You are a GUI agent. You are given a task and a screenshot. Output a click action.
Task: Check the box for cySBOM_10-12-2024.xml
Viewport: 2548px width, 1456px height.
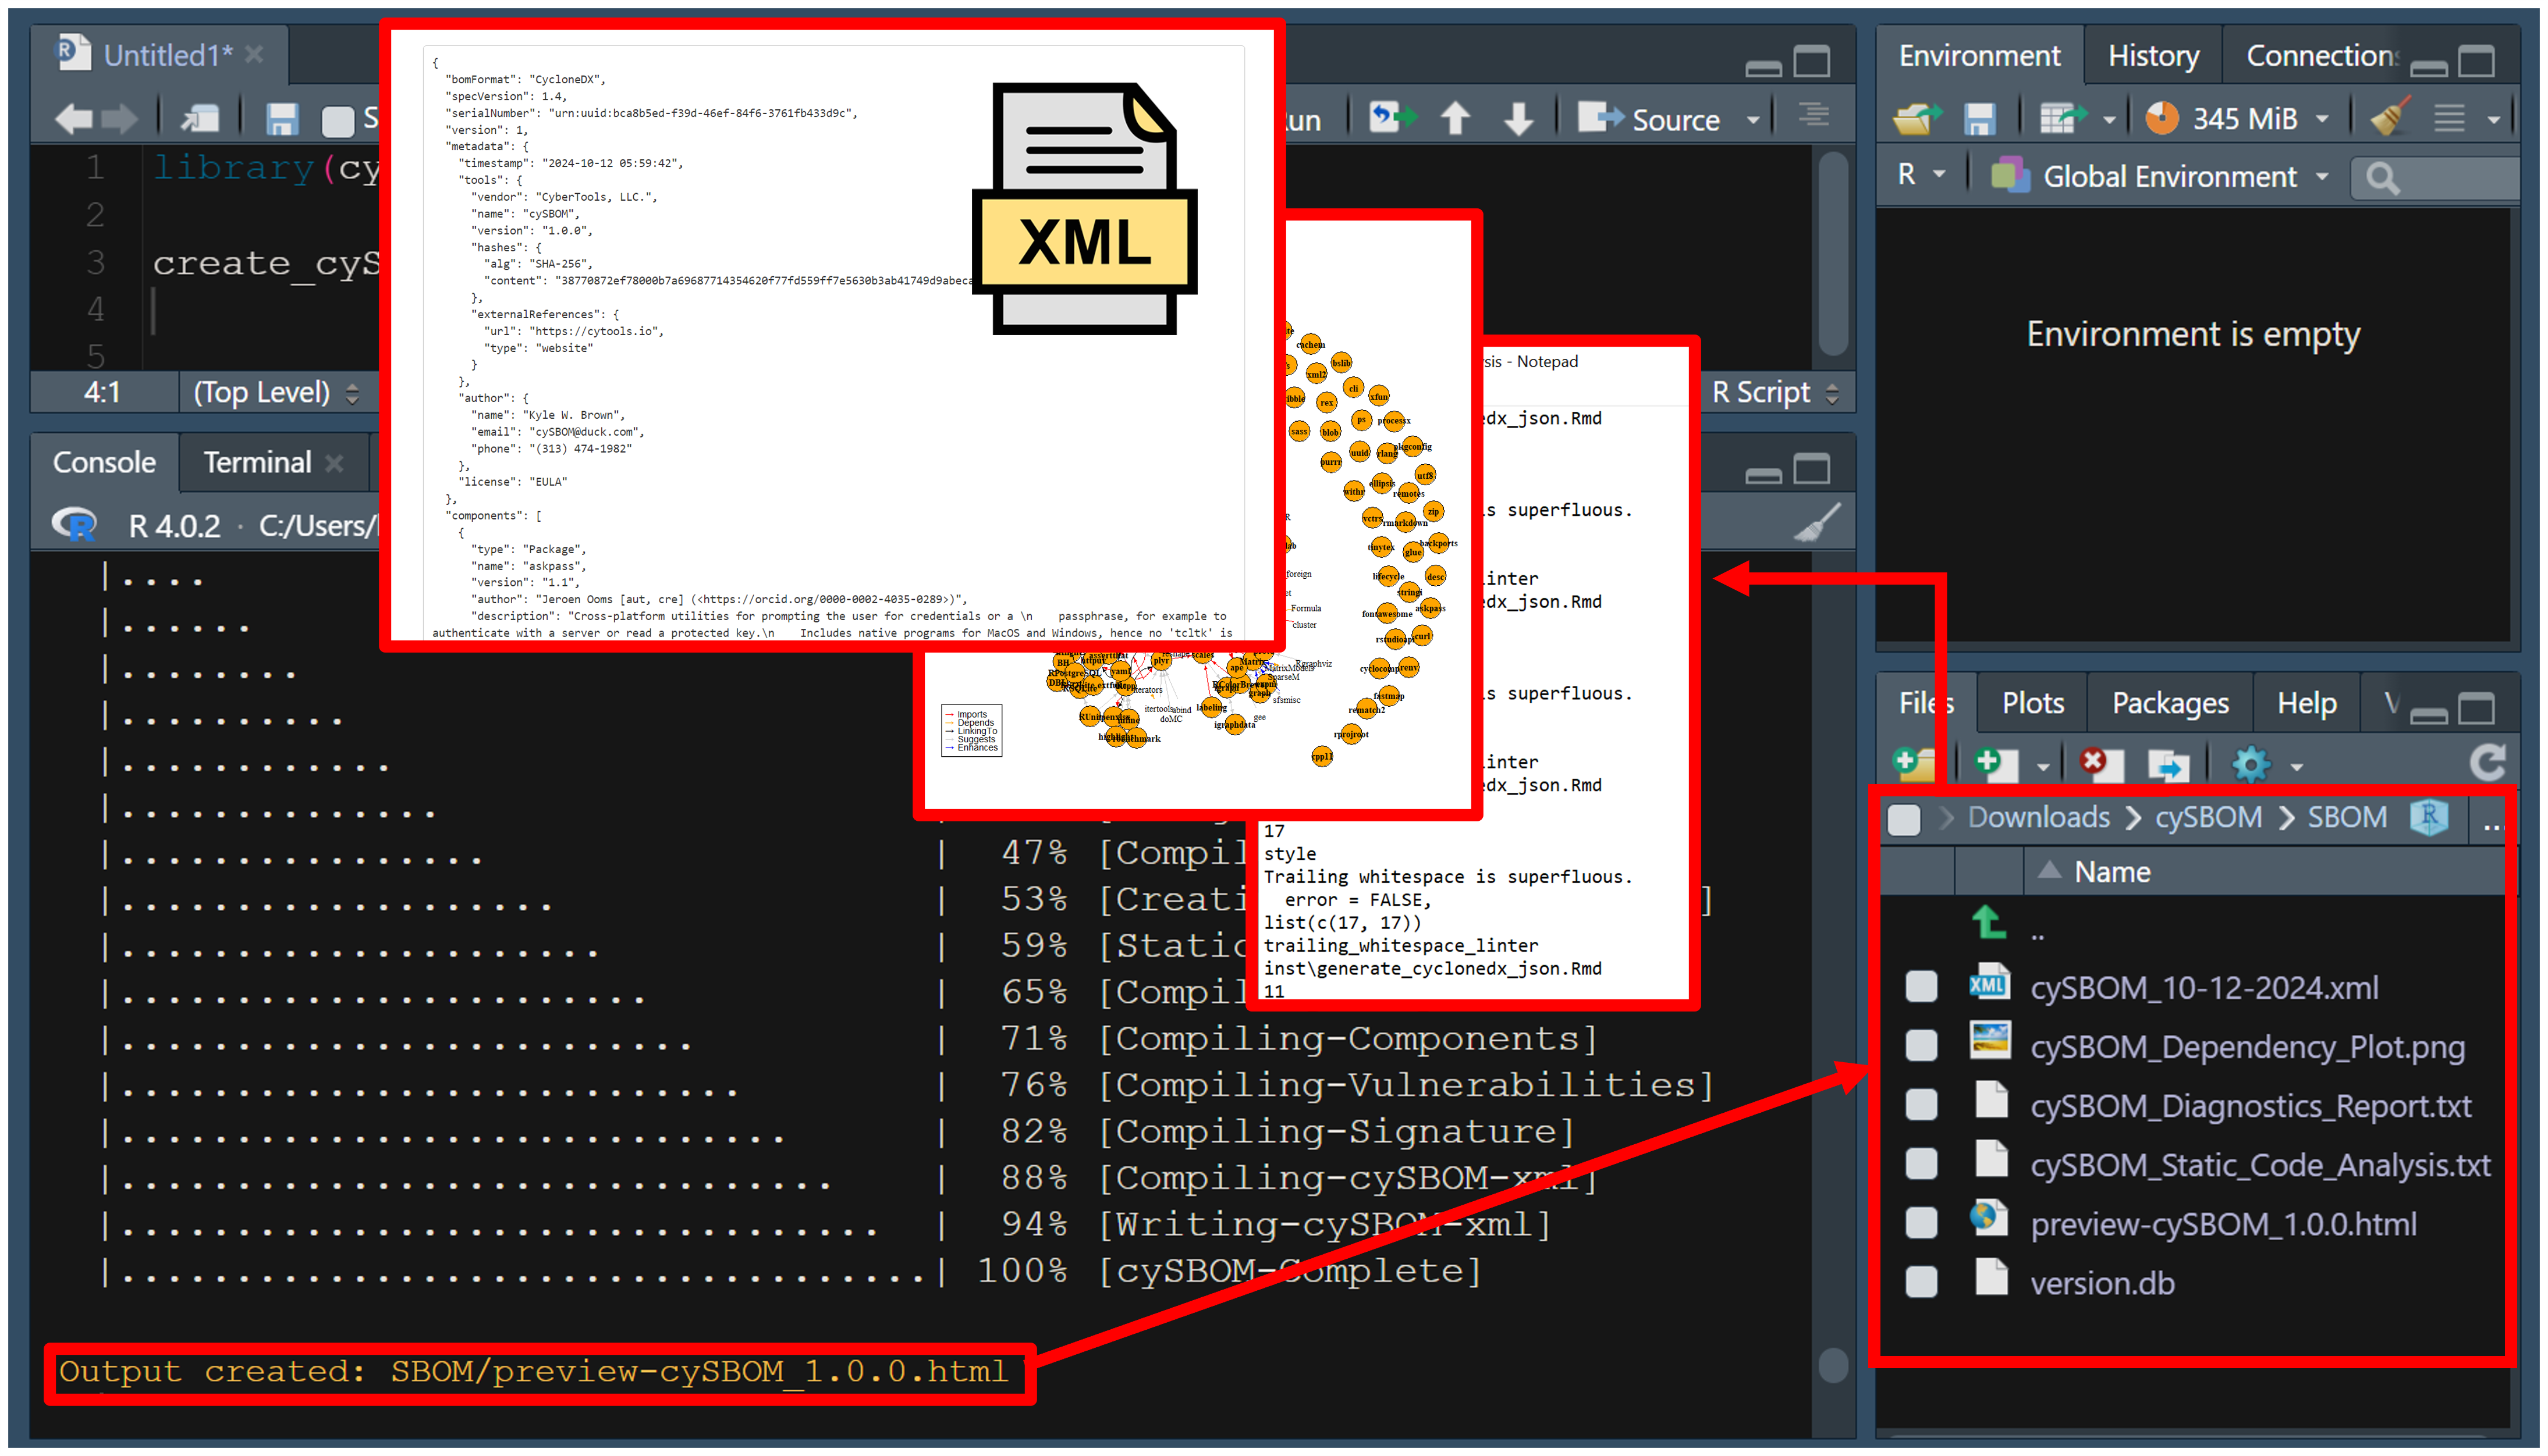point(1921,986)
